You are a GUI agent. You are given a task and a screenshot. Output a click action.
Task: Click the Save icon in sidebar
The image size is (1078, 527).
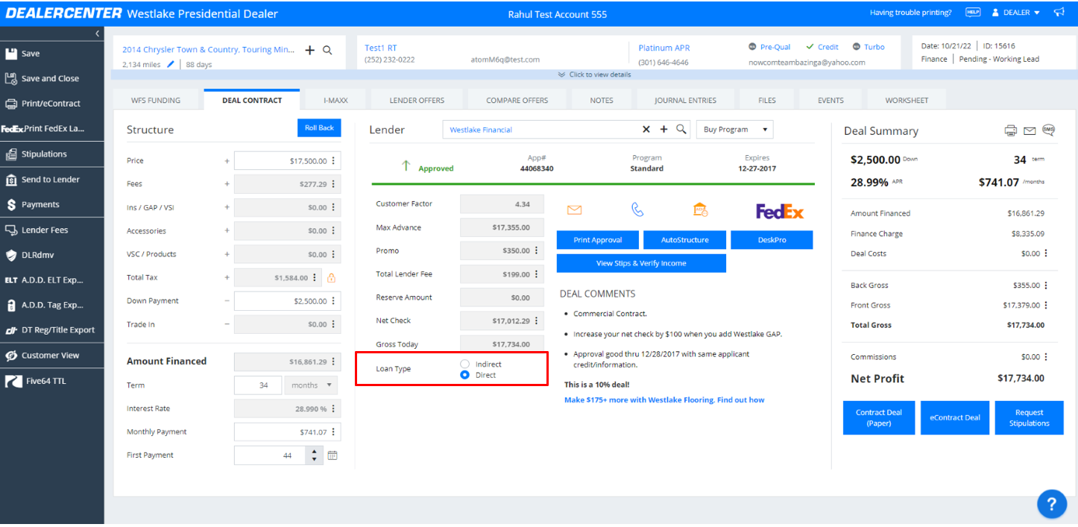point(11,54)
